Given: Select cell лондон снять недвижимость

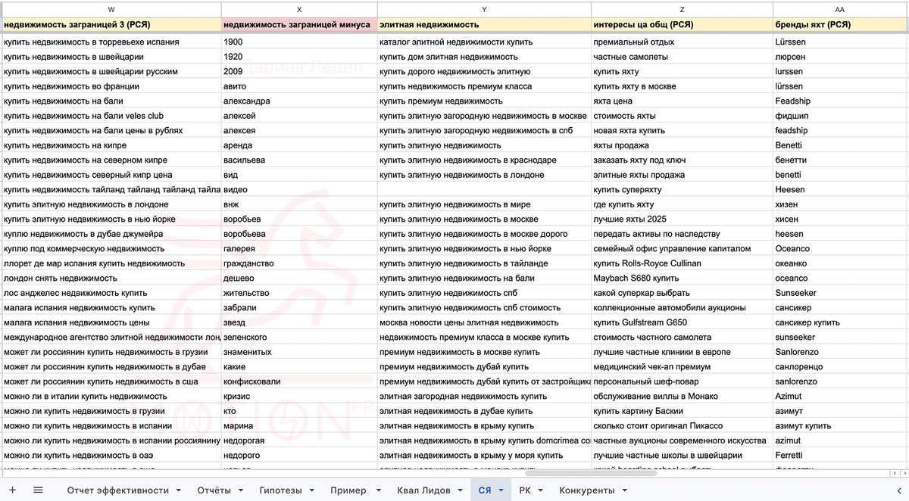Looking at the screenshot, I should (x=111, y=278).
